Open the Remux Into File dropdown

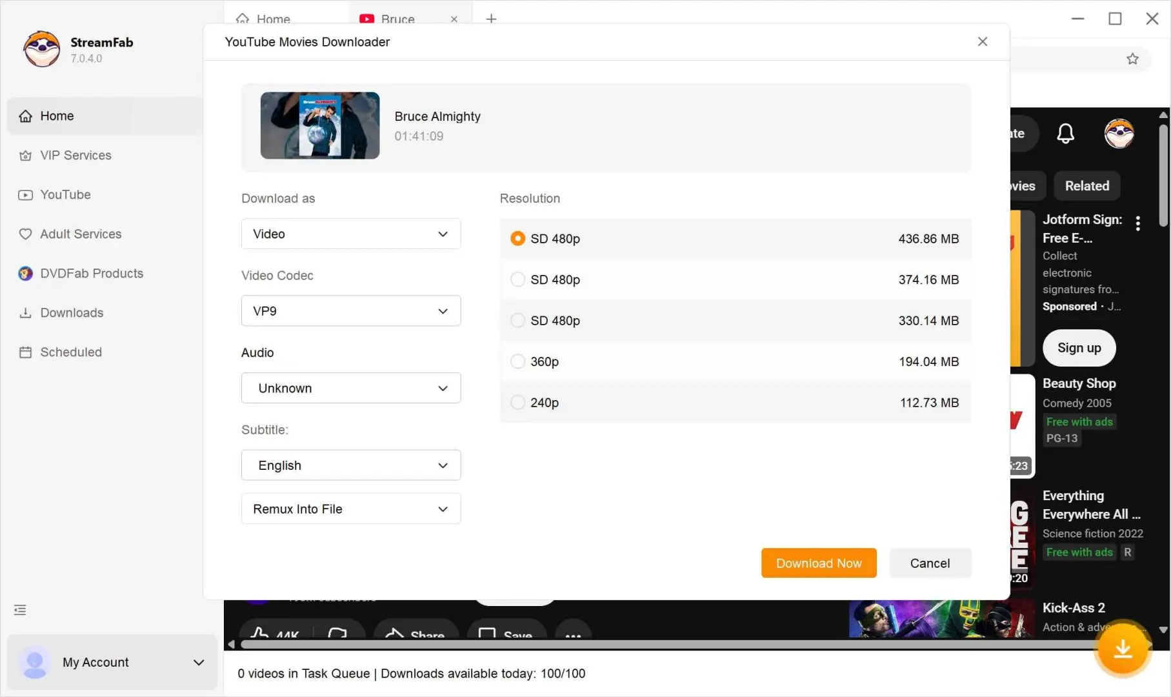351,509
